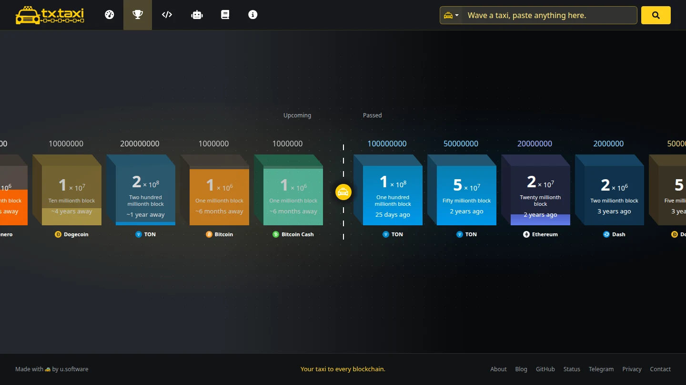Screen dimensions: 686x385
Task: Open TON two hundred millionth block cube
Action: (141, 190)
